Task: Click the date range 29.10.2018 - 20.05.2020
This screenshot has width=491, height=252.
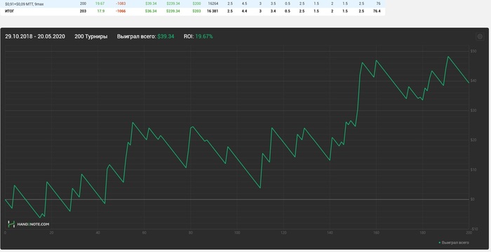Action: click(35, 36)
